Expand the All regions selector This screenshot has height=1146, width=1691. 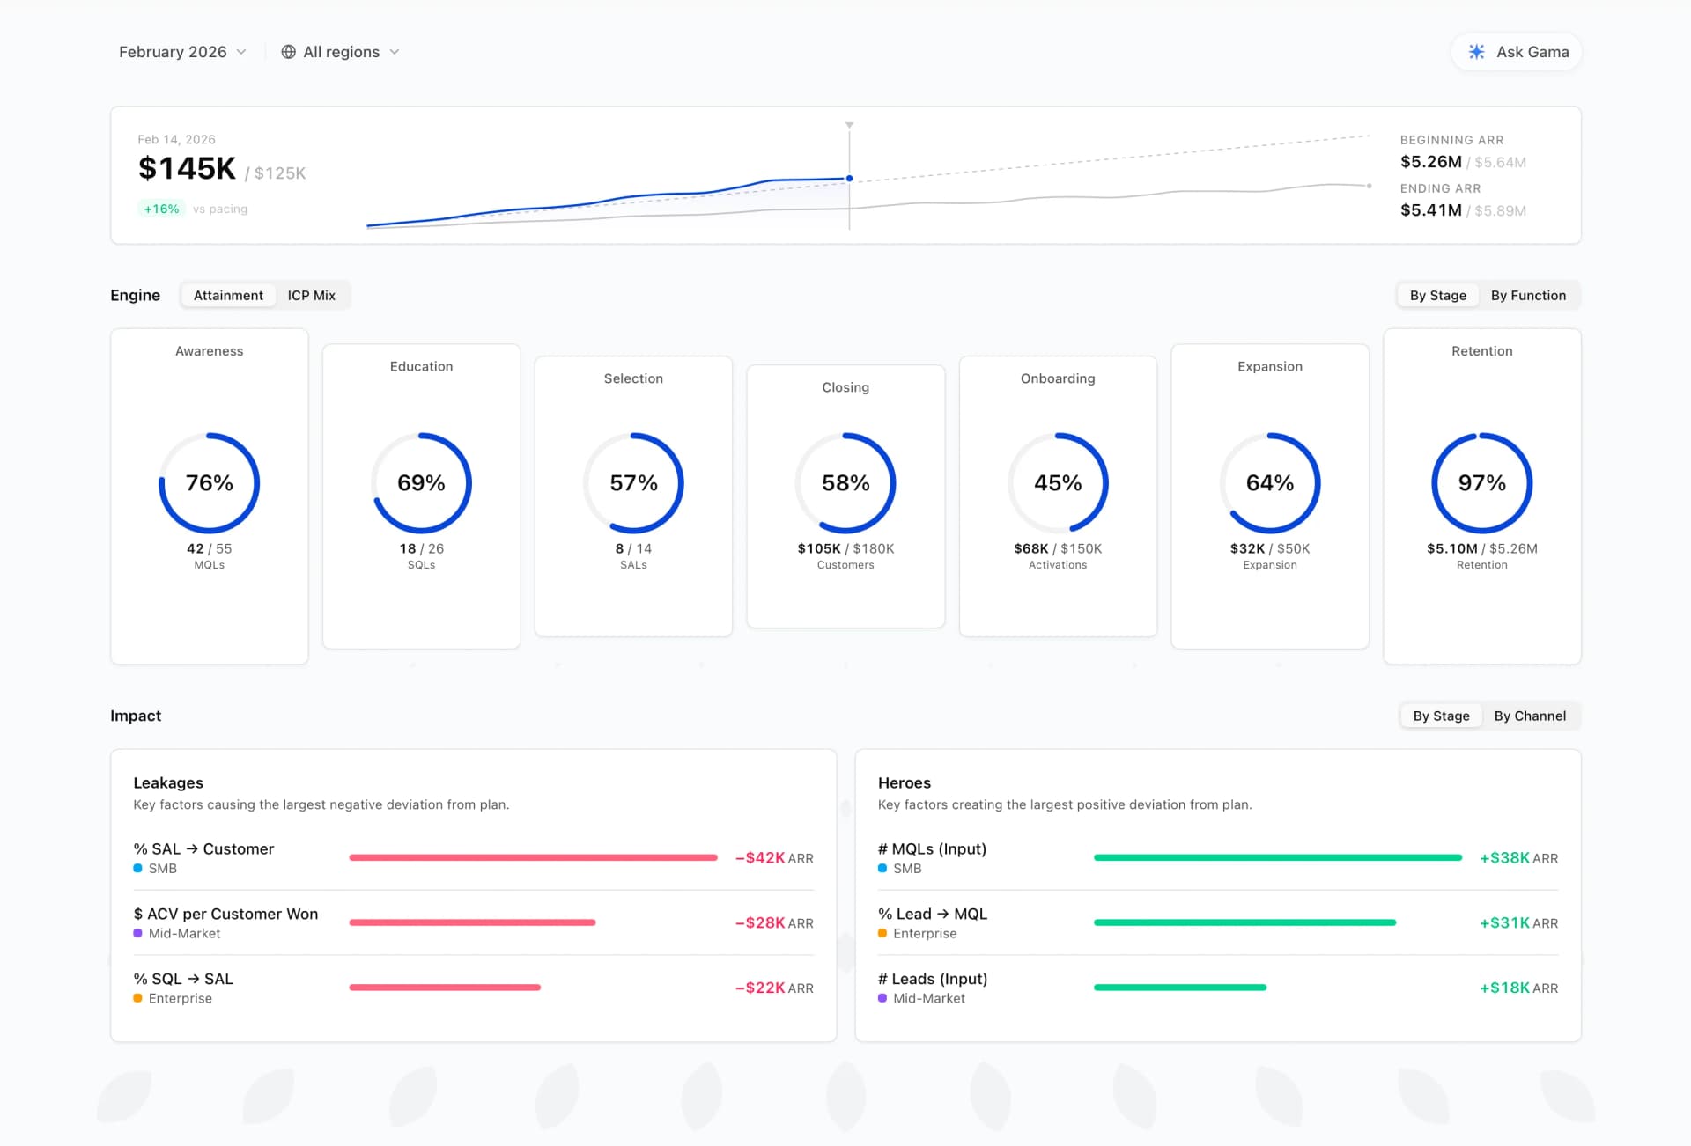pyautogui.click(x=342, y=52)
